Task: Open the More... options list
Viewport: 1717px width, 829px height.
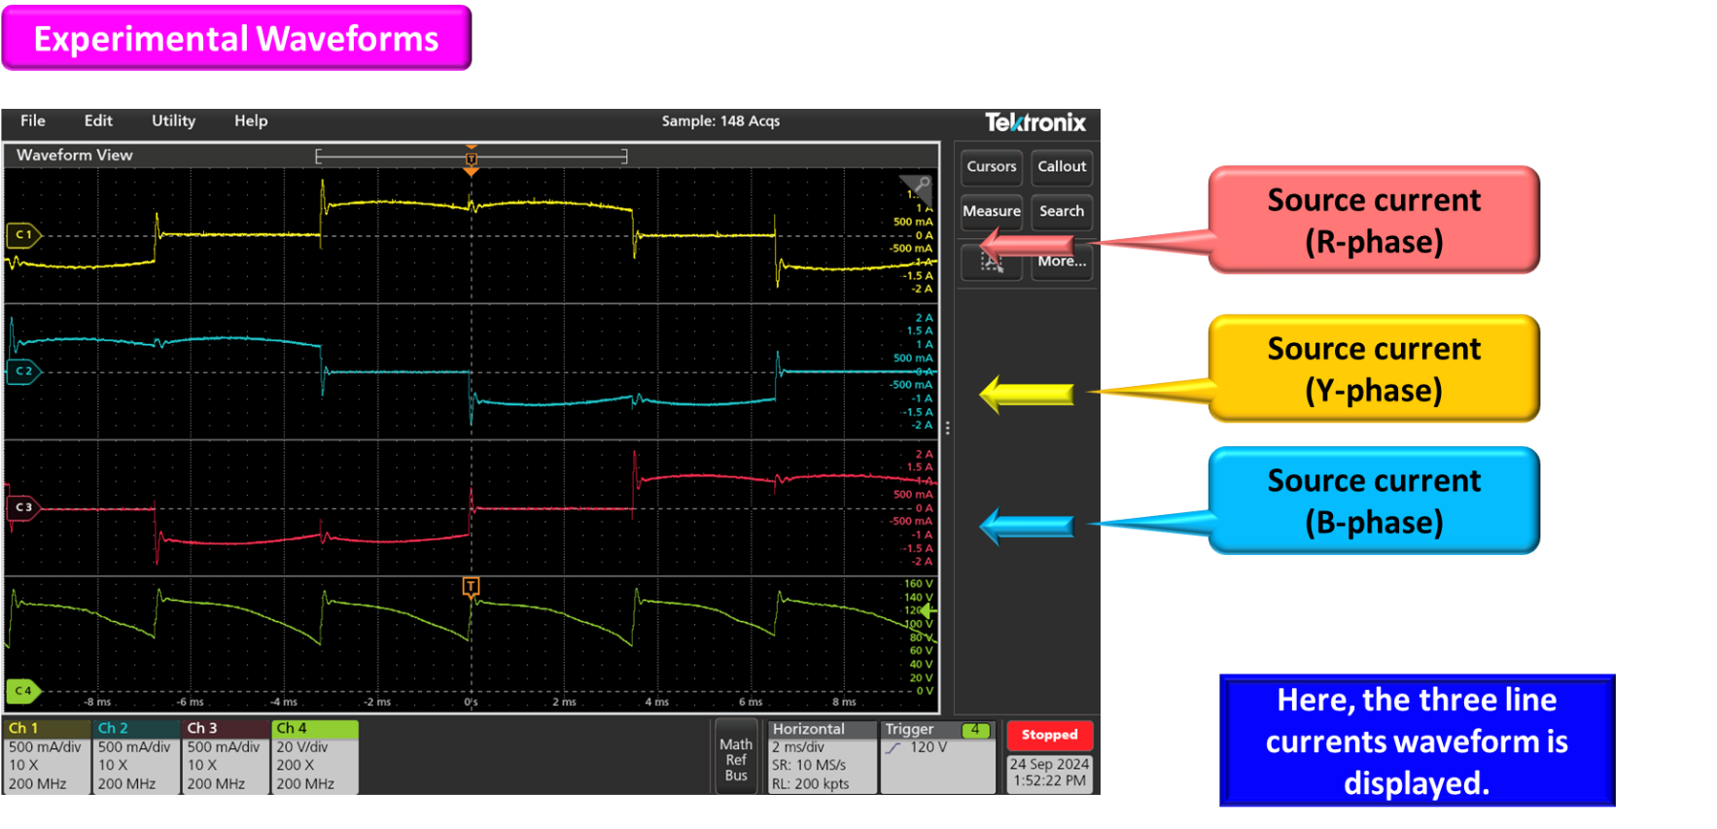Action: tap(1062, 261)
